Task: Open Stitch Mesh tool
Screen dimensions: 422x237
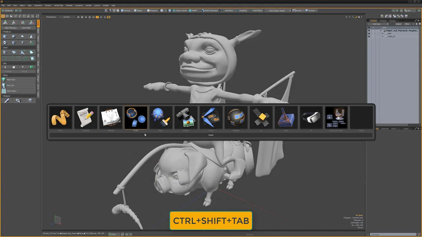Action: pos(18,91)
